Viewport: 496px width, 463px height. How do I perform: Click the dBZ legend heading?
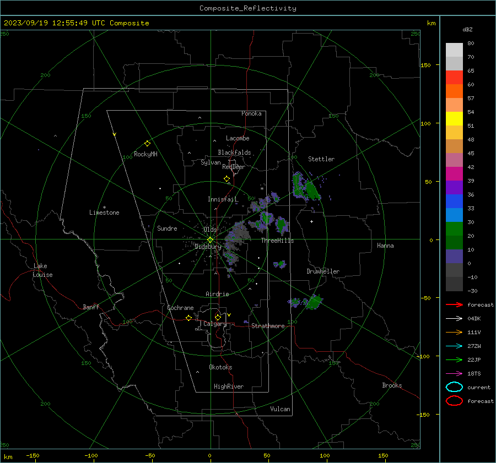[x=467, y=30]
